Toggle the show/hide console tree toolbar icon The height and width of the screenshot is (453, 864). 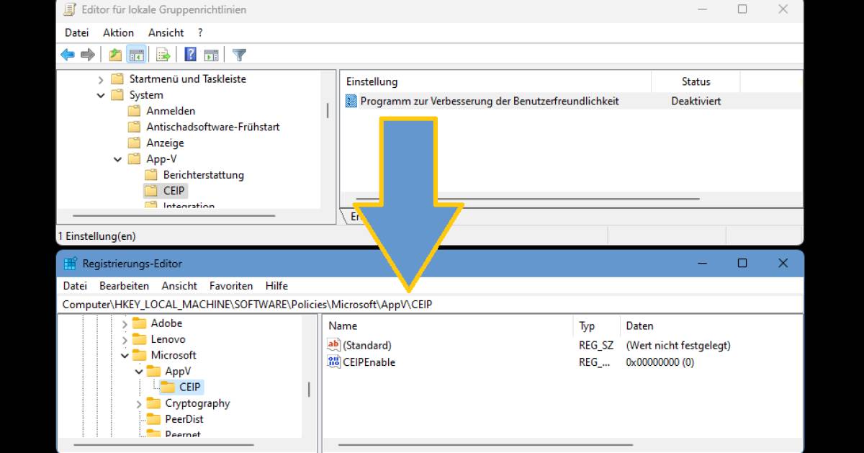(x=136, y=55)
